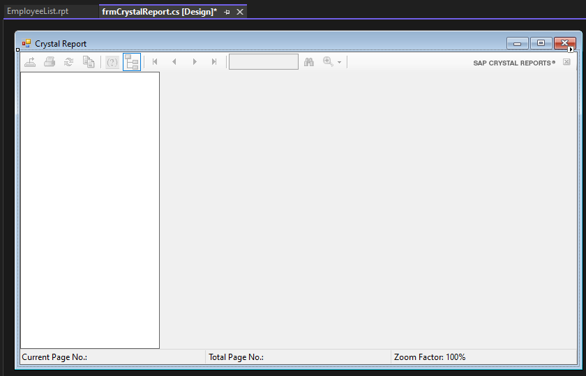Maximize the Crystal Report form
Screen dimensions: 586x376
point(541,43)
